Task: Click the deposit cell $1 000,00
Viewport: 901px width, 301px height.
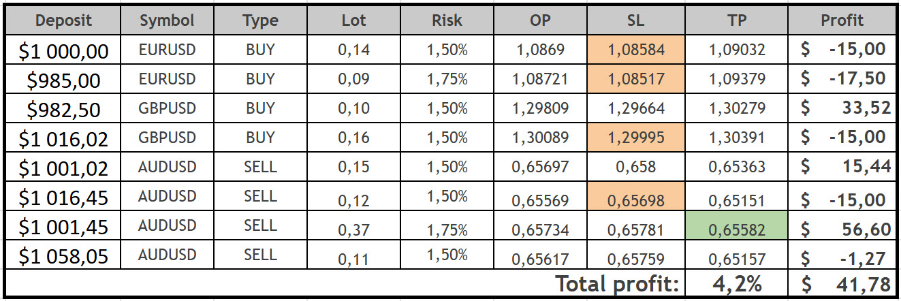Action: (x=63, y=50)
